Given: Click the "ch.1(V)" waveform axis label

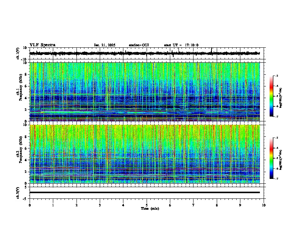Looking at the screenshot, I should click(18, 53).
